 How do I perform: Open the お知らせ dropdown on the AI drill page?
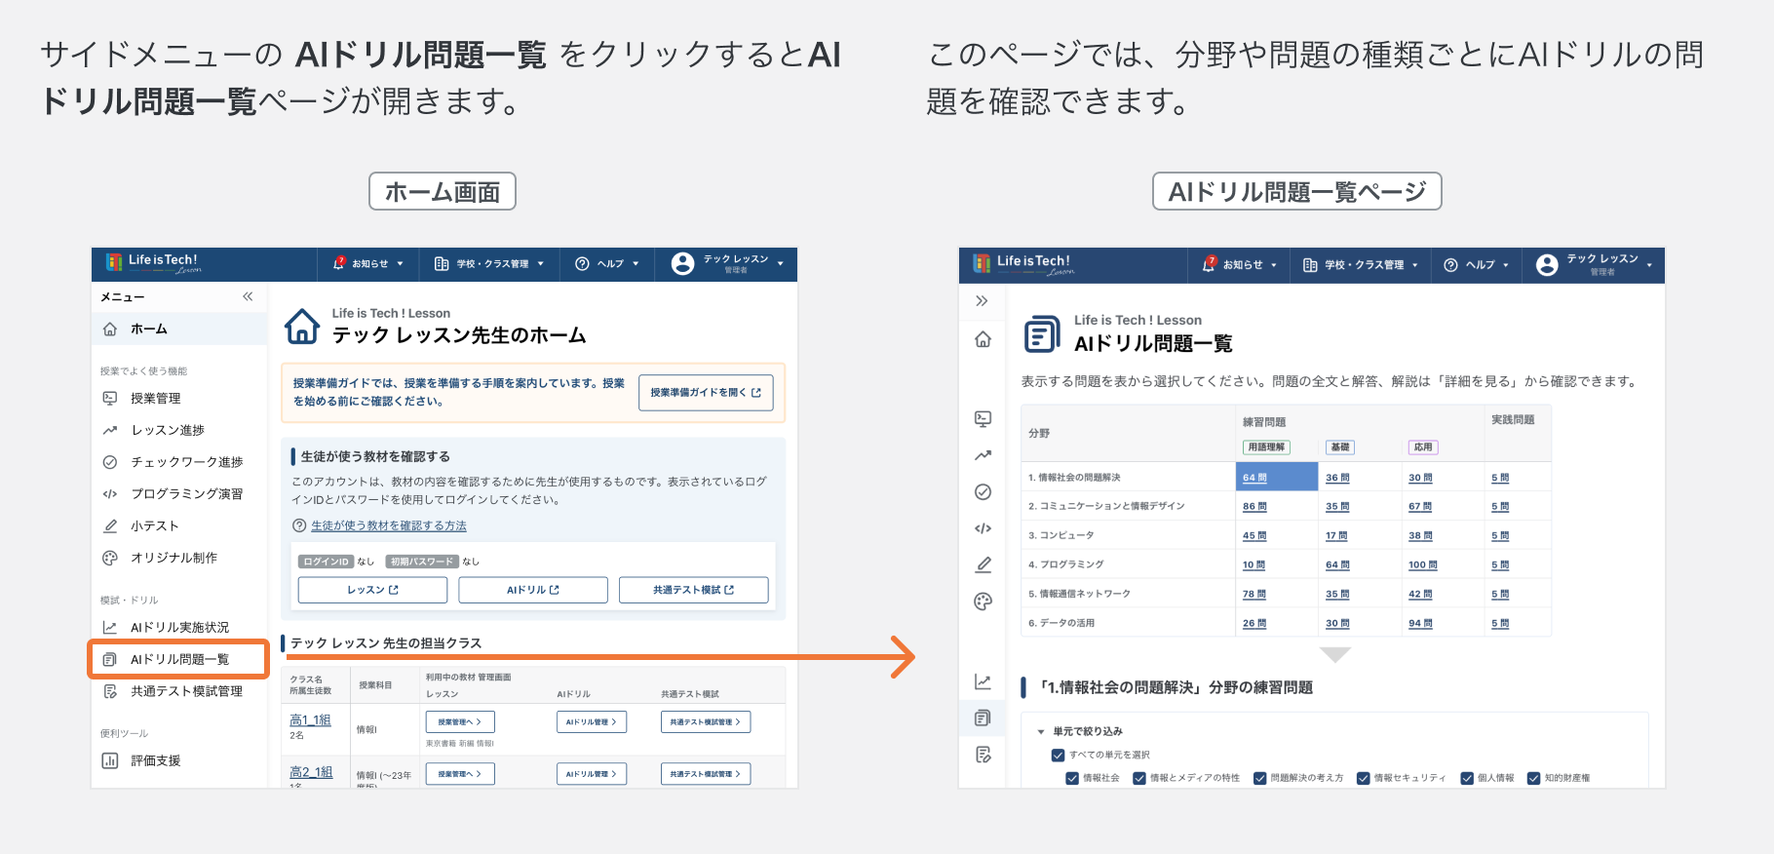click(1239, 264)
